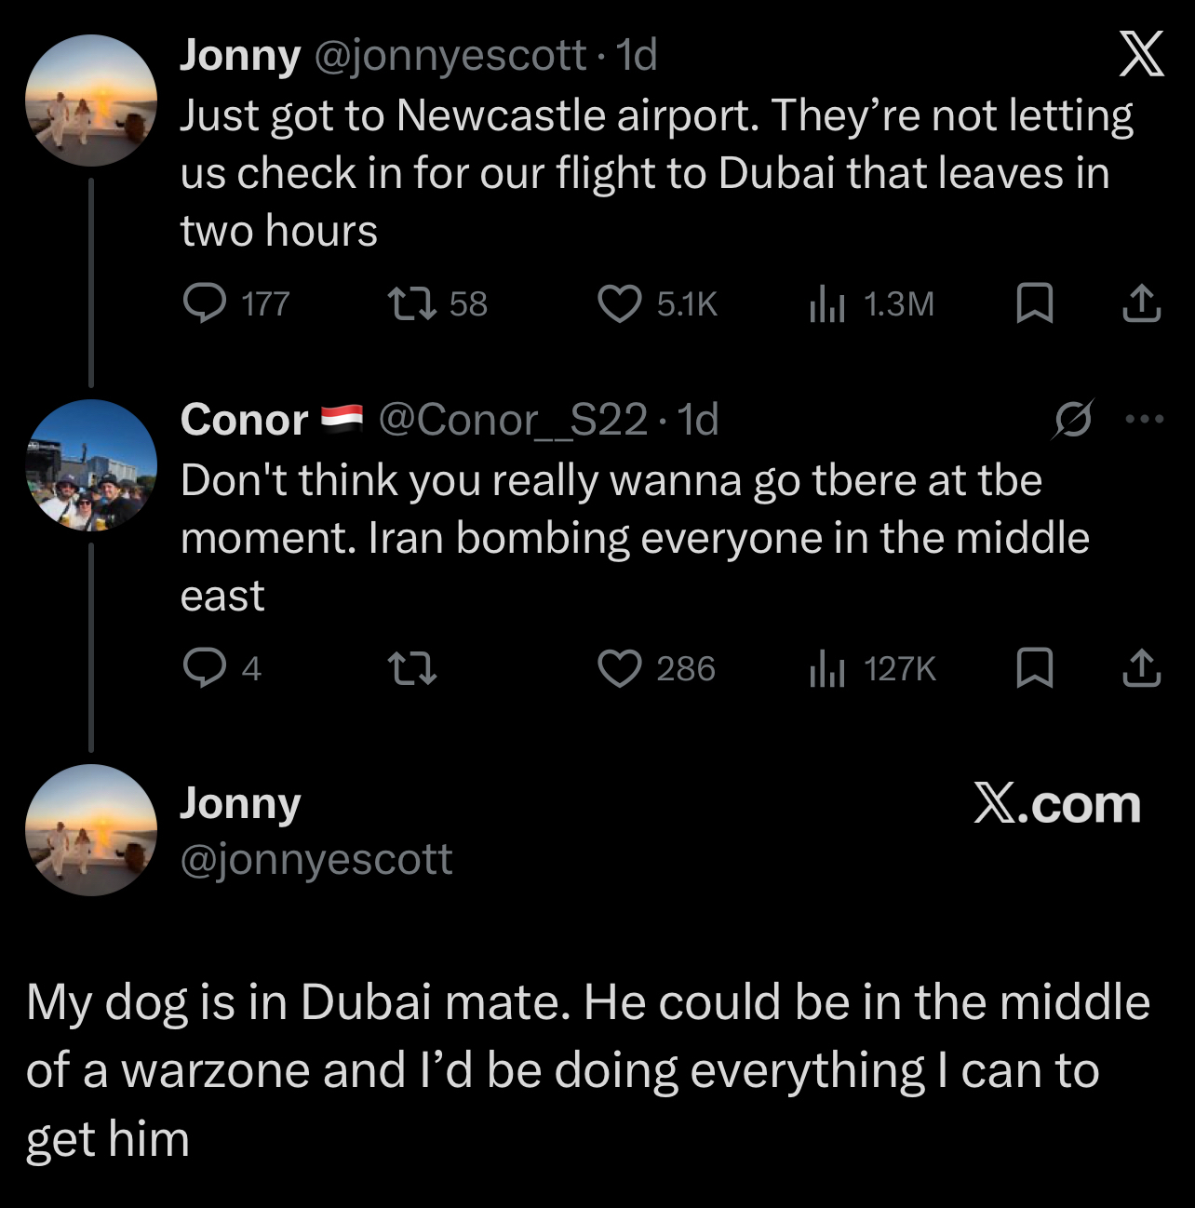1195x1208 pixels.
Task: Share Conor's tweet
Action: [1141, 668]
